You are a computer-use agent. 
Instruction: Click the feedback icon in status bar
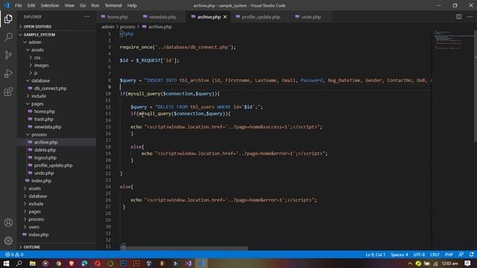(x=461, y=255)
